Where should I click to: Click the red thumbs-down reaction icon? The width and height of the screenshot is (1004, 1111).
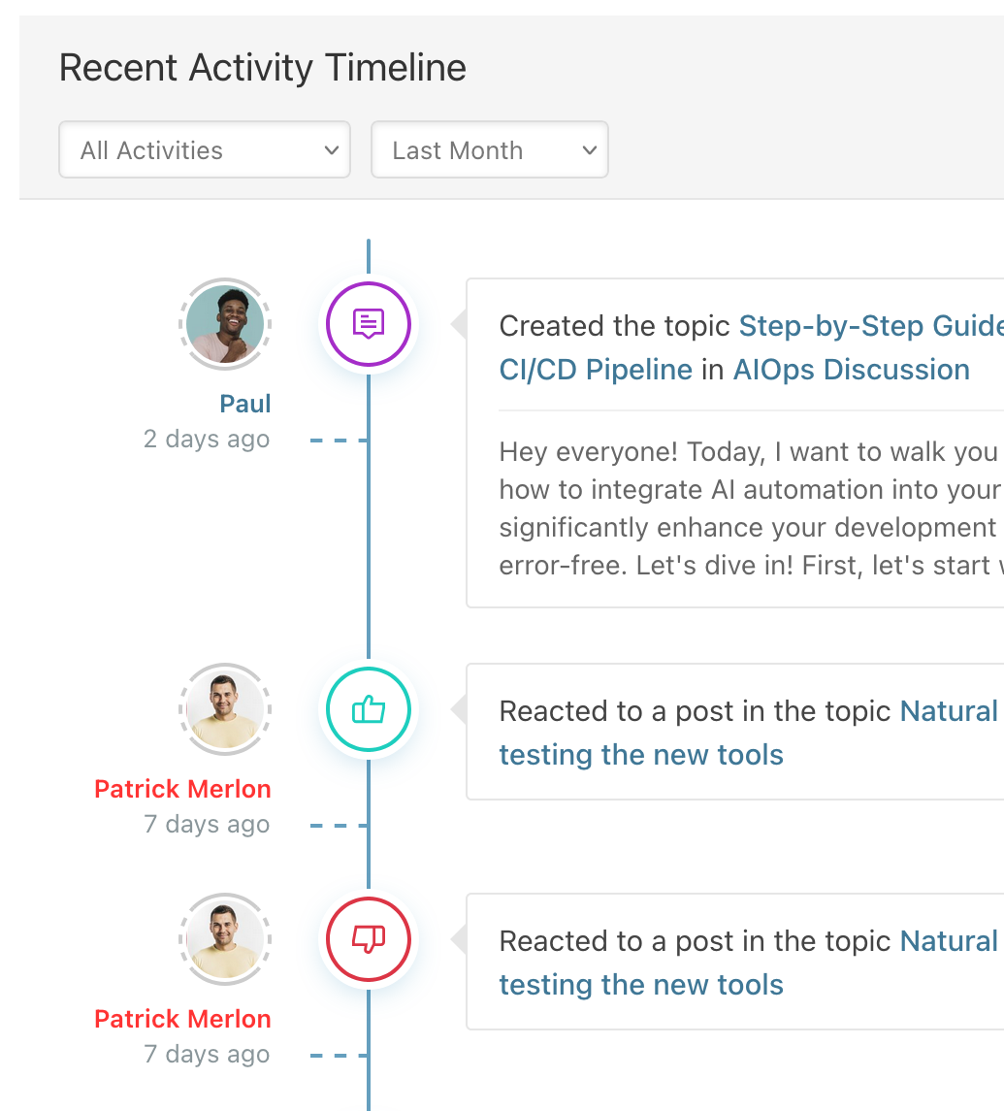368,939
